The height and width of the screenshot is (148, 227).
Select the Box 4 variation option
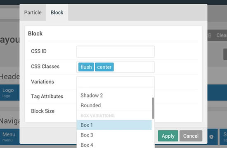(x=114, y=145)
